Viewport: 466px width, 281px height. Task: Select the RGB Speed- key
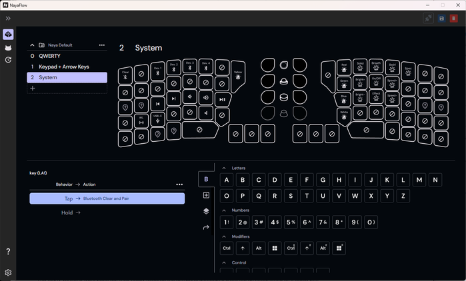392,98
